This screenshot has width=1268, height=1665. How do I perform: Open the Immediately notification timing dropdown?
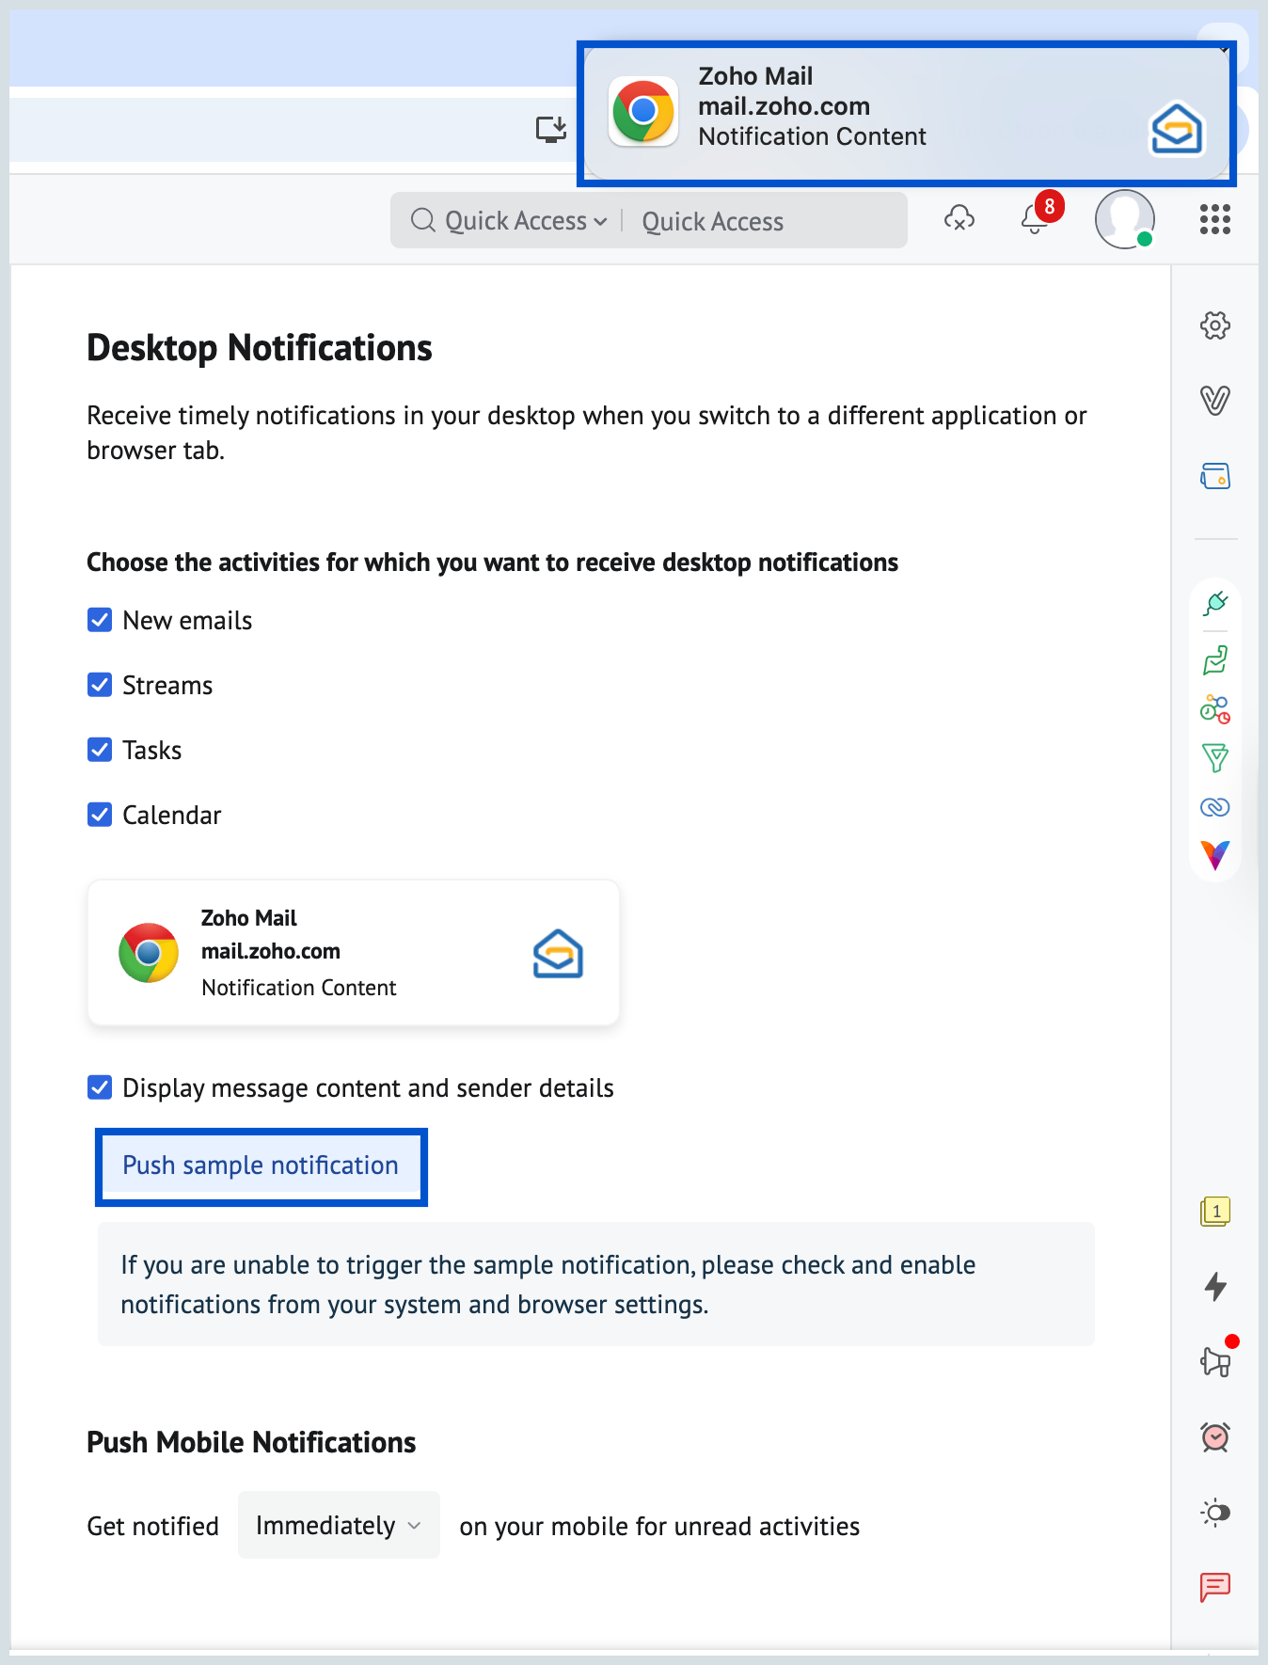[x=339, y=1525]
